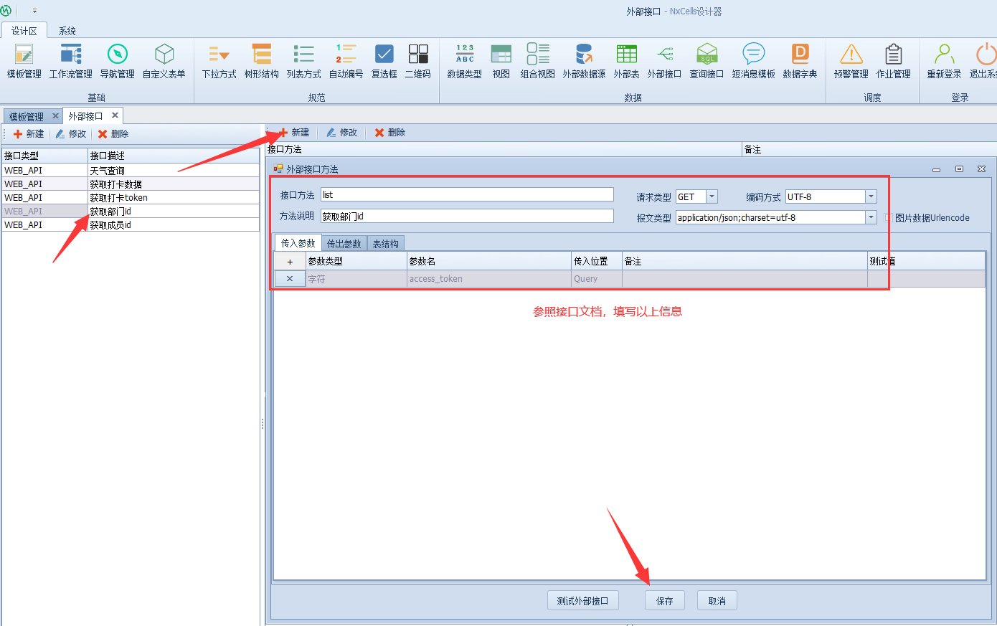Click the 测试外部接口 button

582,601
